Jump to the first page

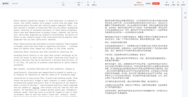57,3
